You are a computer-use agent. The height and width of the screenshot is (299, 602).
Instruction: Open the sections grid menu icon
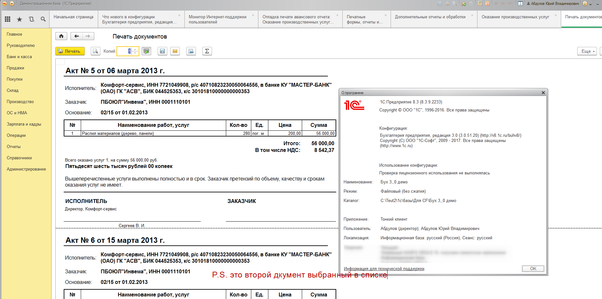click(x=7, y=19)
